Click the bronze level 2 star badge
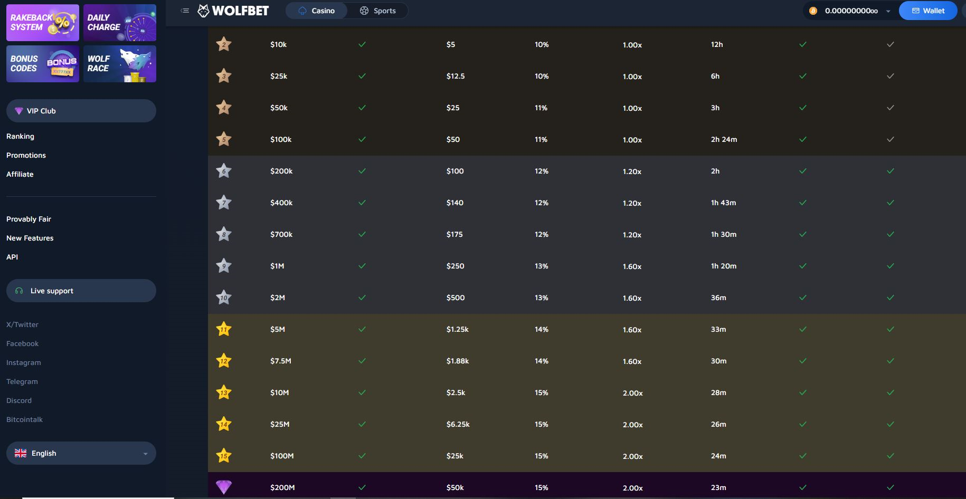 tap(224, 44)
